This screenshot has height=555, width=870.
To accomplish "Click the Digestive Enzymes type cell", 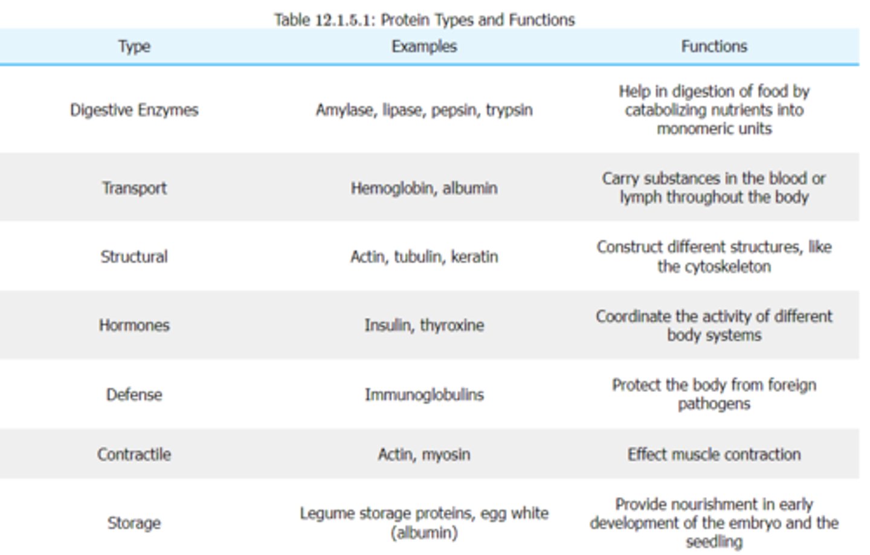I will coord(134,110).
